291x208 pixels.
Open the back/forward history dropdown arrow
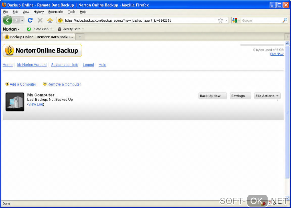tap(22, 20)
